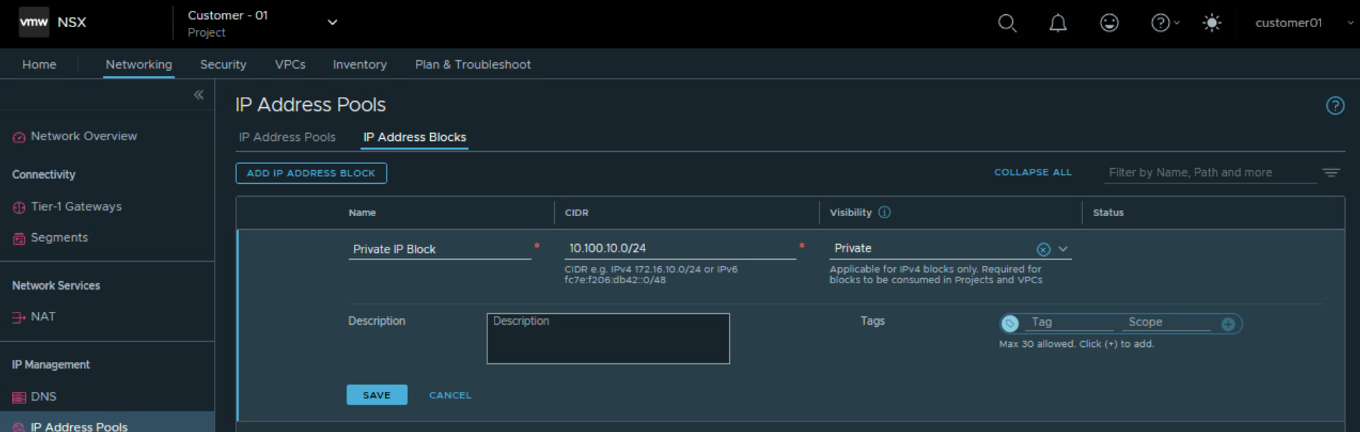Switch to the IP Address Pools tab
This screenshot has width=1360, height=432.
point(287,137)
